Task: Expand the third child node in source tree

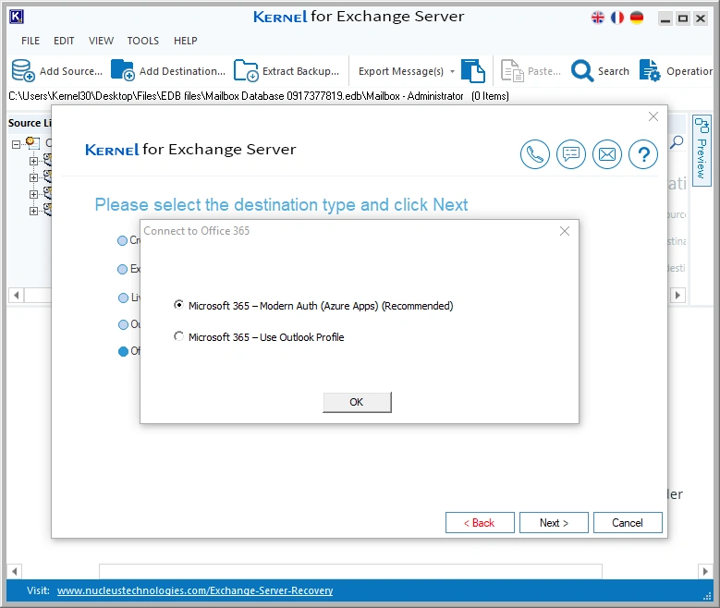Action: coord(33,194)
